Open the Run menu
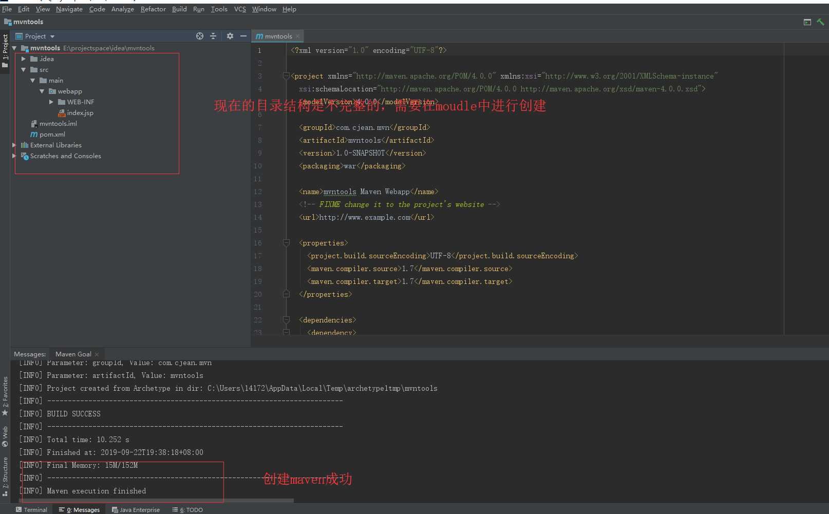Screen dimensions: 829x514 pos(199,9)
